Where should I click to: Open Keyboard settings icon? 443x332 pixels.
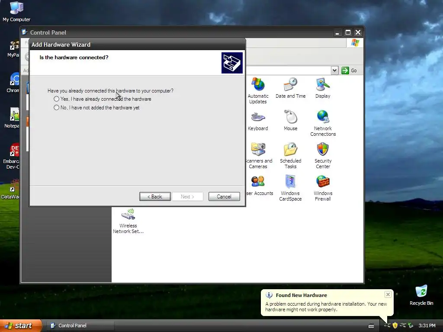point(258,120)
